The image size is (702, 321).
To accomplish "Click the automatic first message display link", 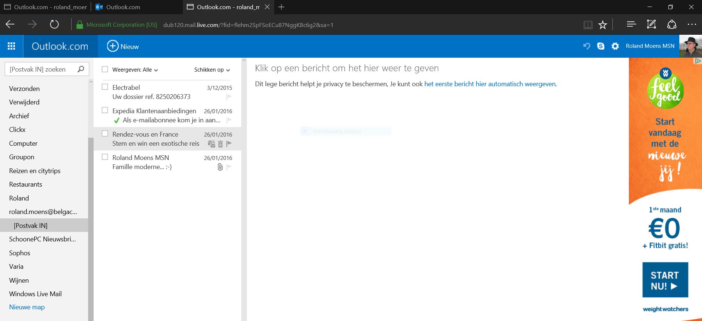I will point(490,84).
